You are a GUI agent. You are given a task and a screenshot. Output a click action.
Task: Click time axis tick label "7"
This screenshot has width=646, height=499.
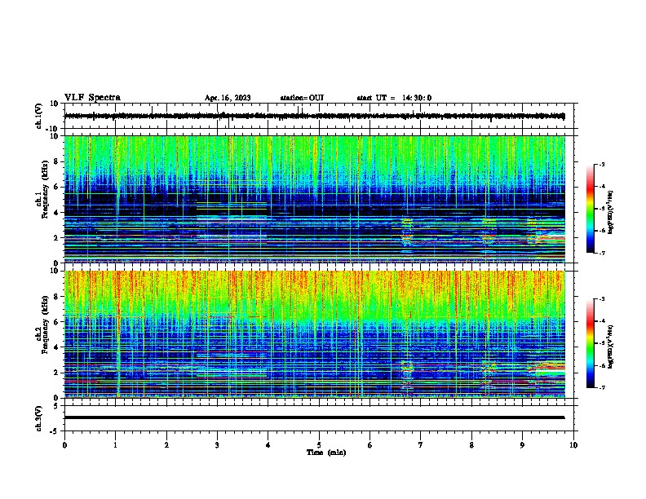[421, 445]
